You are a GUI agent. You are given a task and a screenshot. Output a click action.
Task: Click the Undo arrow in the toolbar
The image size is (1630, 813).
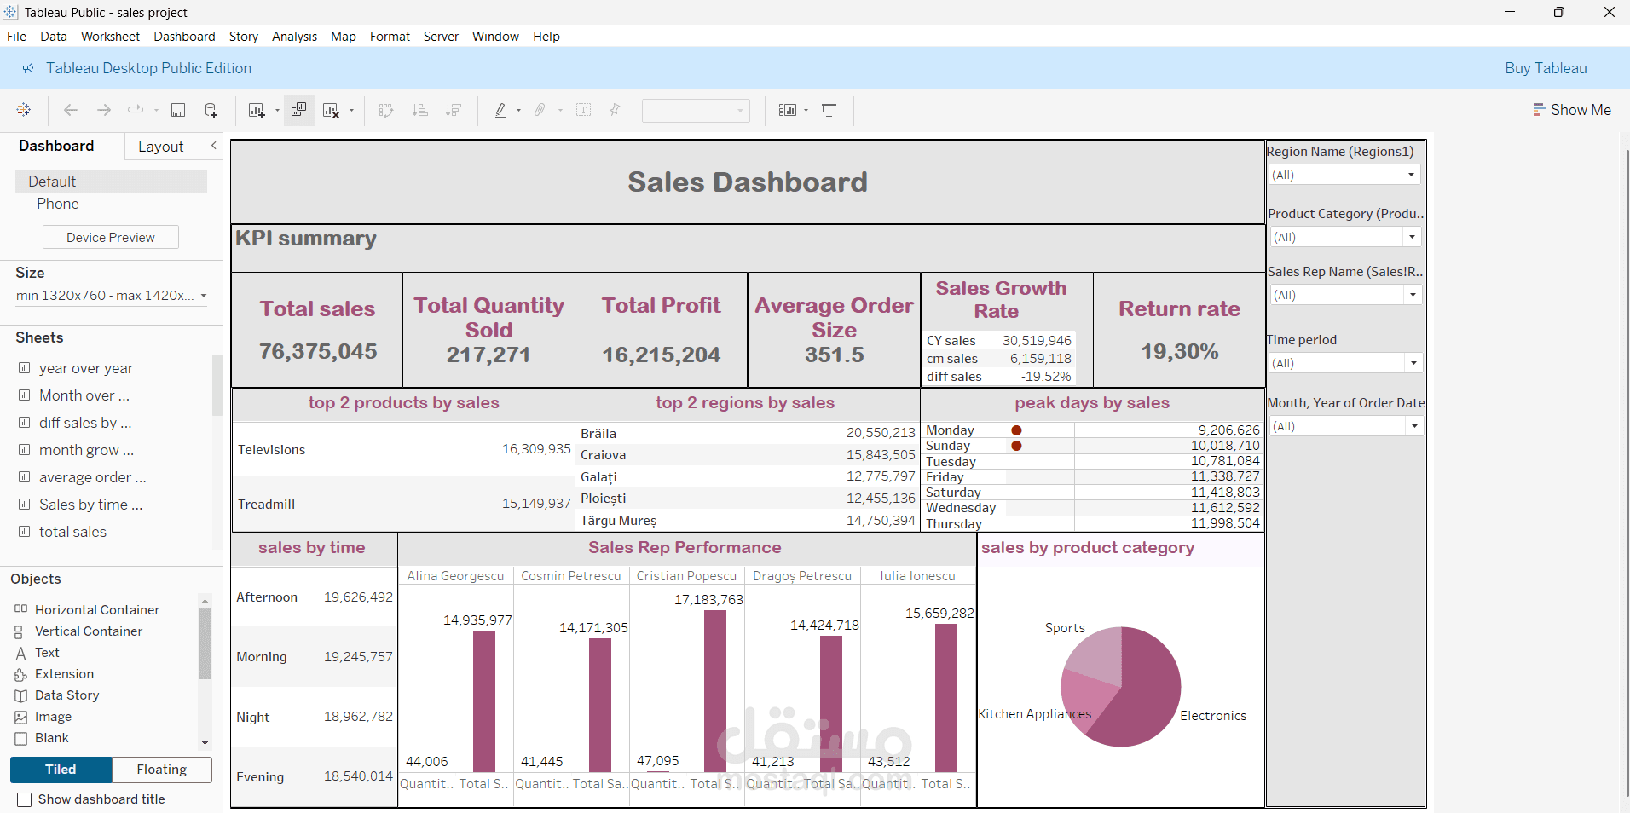pos(70,110)
